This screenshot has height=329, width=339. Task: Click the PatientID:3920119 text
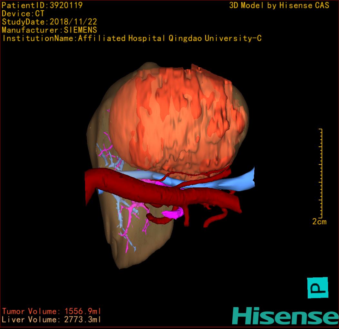(42, 5)
